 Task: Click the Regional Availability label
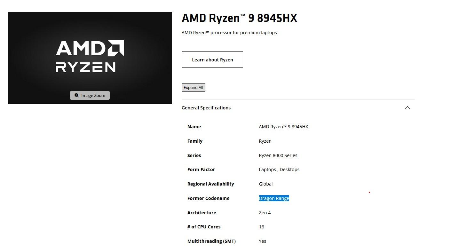(x=210, y=184)
